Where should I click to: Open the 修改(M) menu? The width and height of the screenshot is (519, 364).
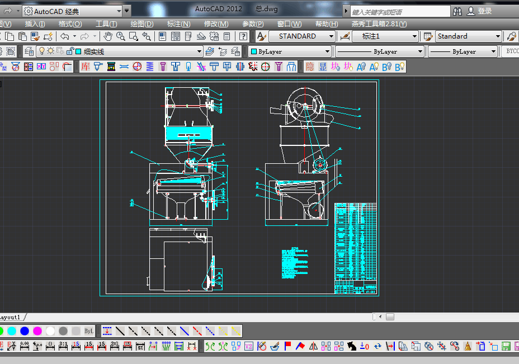(216, 24)
